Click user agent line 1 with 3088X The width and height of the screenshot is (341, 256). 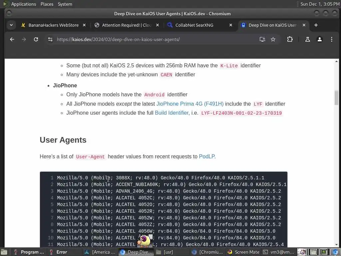pos(161,178)
